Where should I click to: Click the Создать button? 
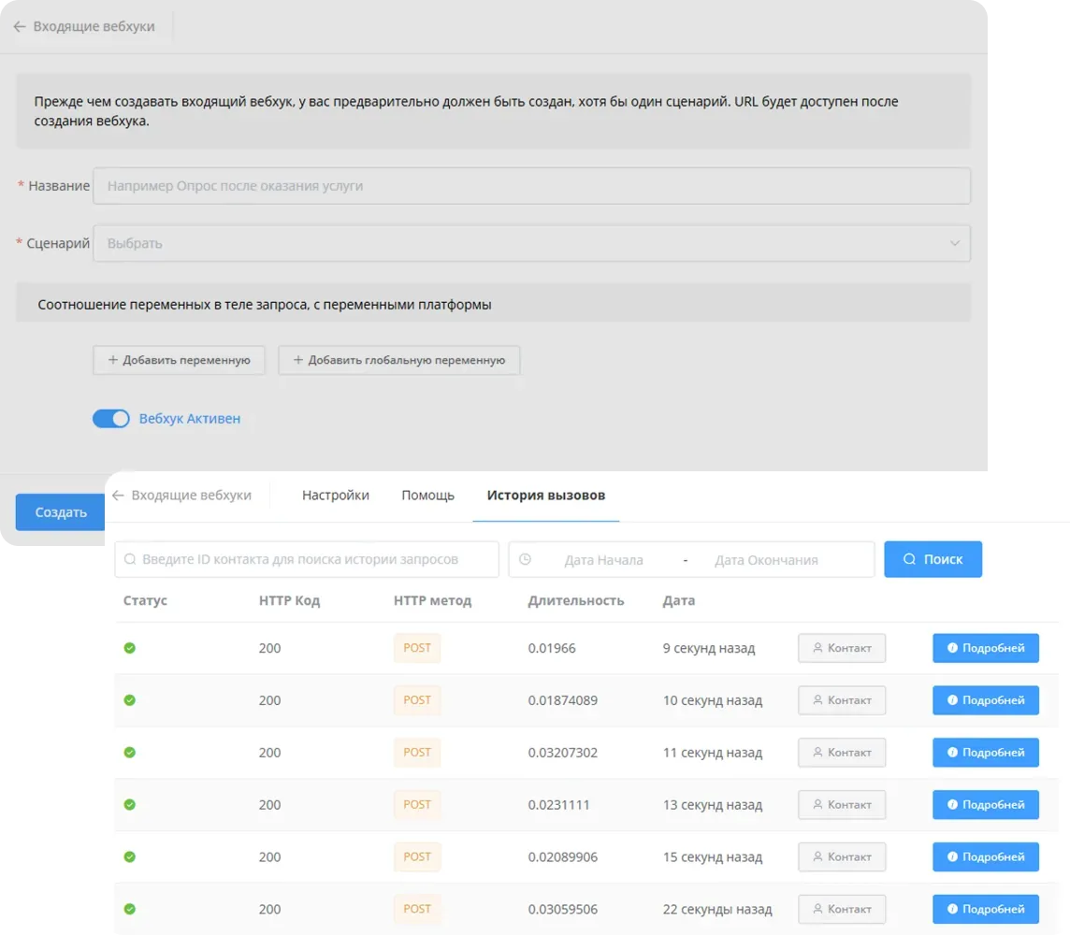(60, 512)
